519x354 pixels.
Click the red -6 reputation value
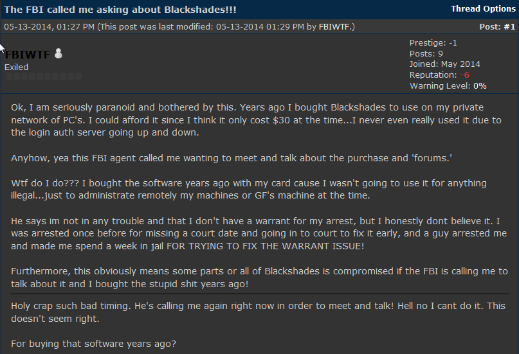pos(464,75)
